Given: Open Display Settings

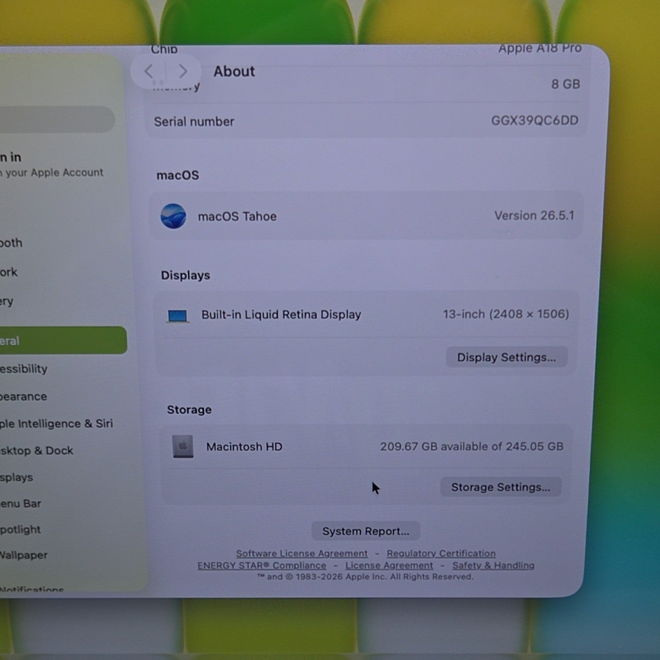Looking at the screenshot, I should tap(506, 357).
